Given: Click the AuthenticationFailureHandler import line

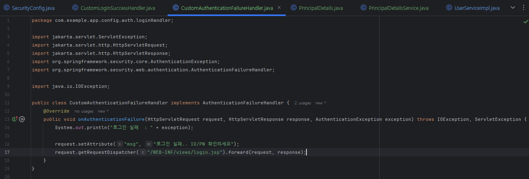Looking at the screenshot, I should pyautogui.click(x=153, y=70).
